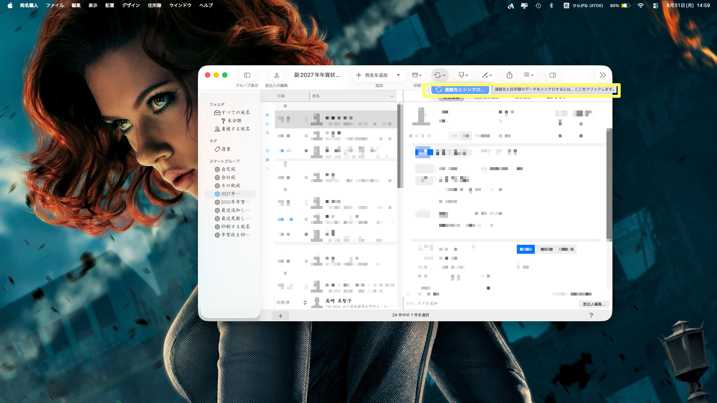
Task: Click the tag icon beside 清香
Action: [217, 149]
